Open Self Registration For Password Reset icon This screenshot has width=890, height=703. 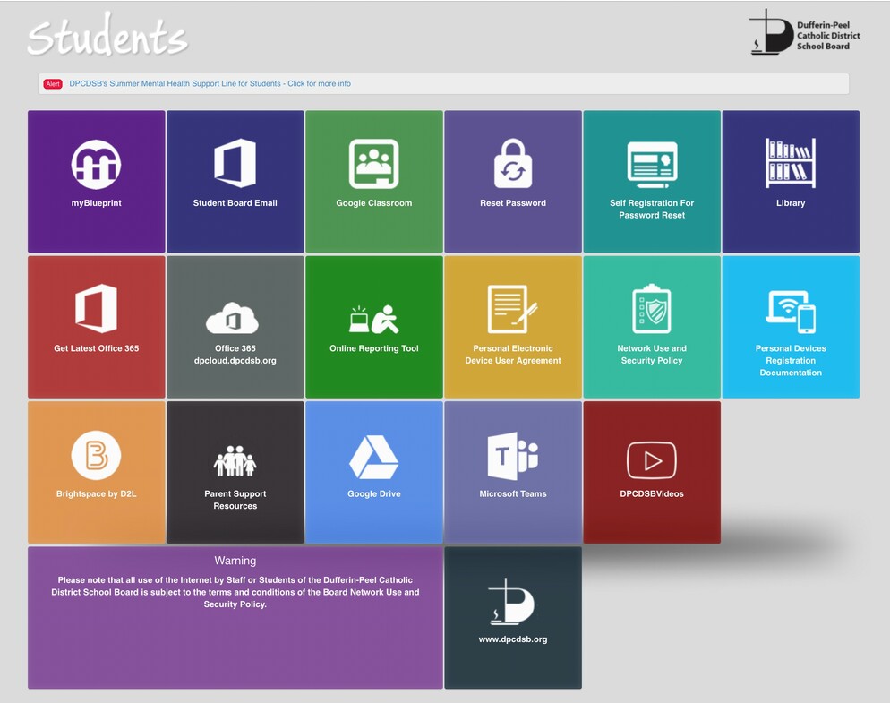coord(652,165)
